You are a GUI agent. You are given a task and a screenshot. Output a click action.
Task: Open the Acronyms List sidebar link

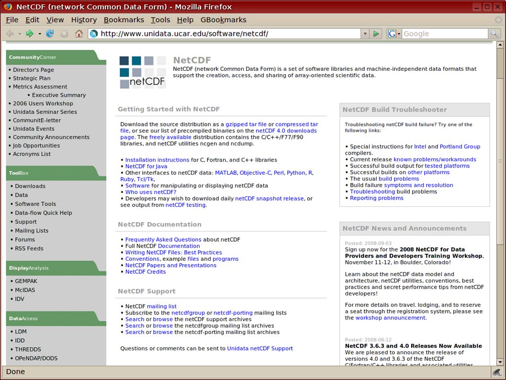click(32, 154)
